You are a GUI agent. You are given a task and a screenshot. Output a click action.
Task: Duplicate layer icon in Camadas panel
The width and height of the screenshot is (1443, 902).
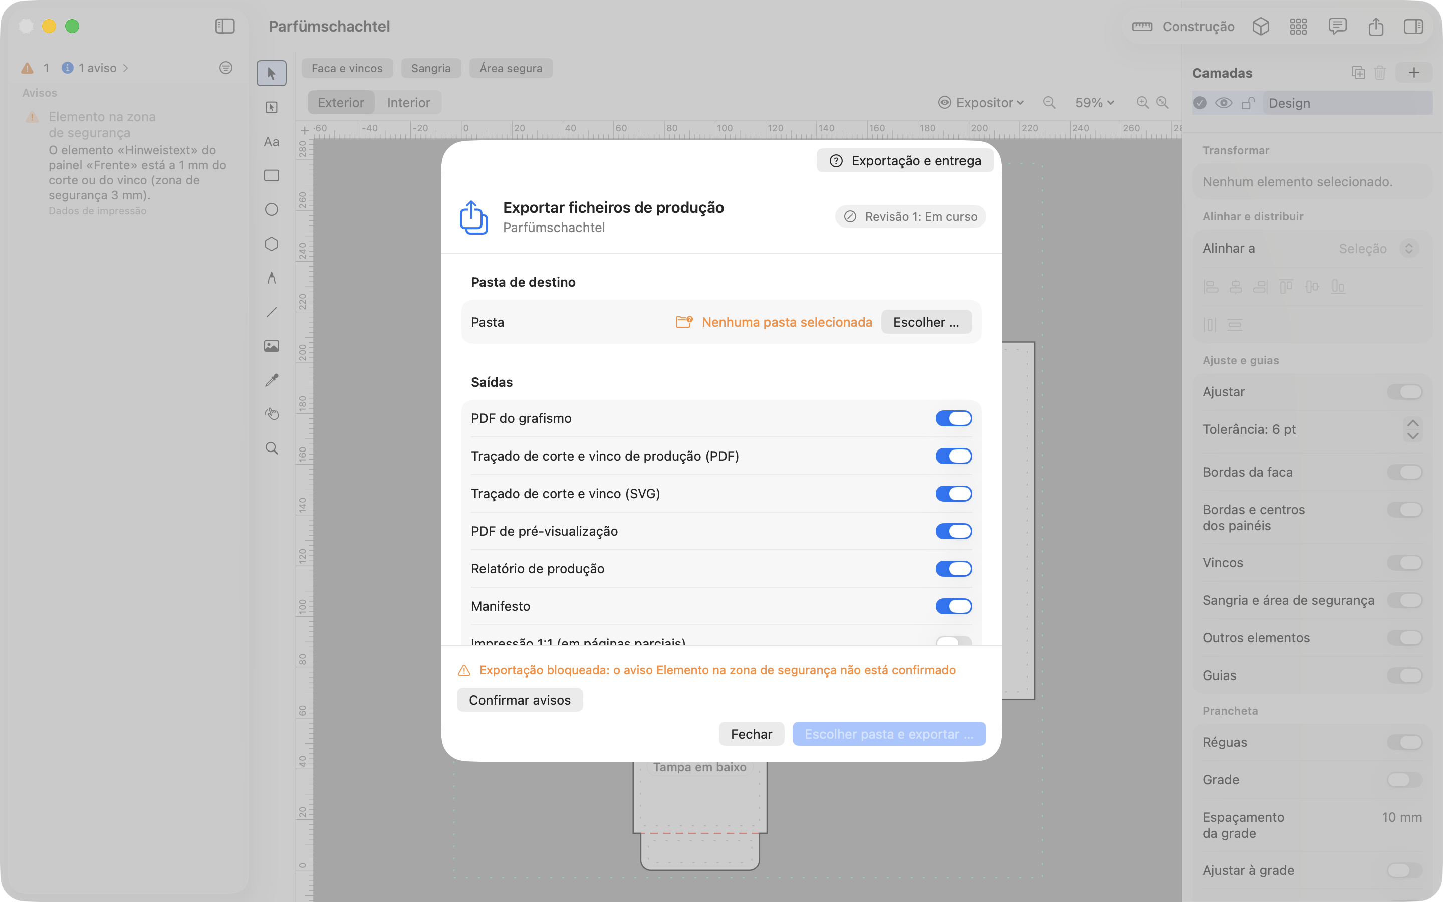tap(1358, 73)
